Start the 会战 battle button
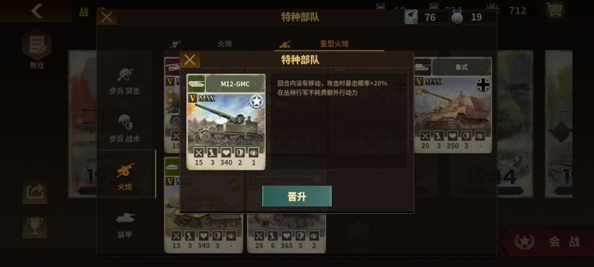 (547, 241)
